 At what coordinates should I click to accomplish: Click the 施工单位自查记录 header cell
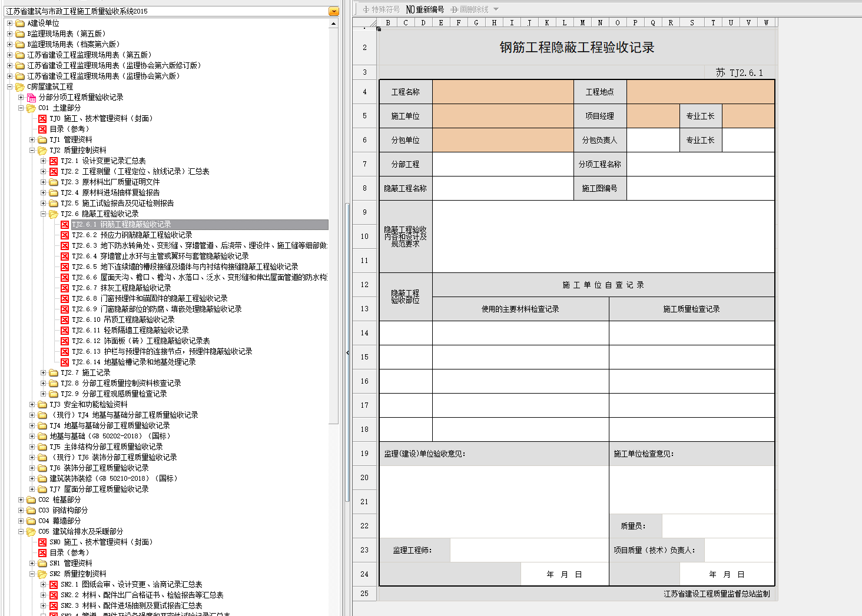click(x=604, y=285)
